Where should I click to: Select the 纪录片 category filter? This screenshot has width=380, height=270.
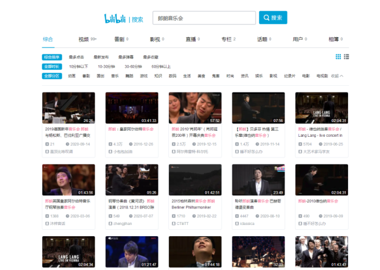(289, 76)
